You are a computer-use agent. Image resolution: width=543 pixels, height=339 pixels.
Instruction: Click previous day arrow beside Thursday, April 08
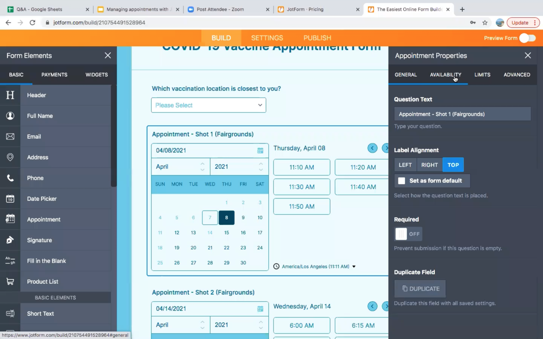point(372,148)
